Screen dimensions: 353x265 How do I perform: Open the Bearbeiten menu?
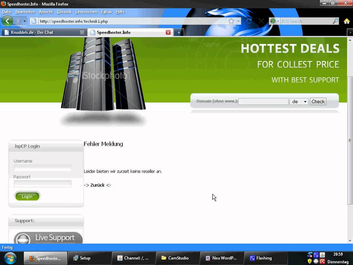[25, 12]
